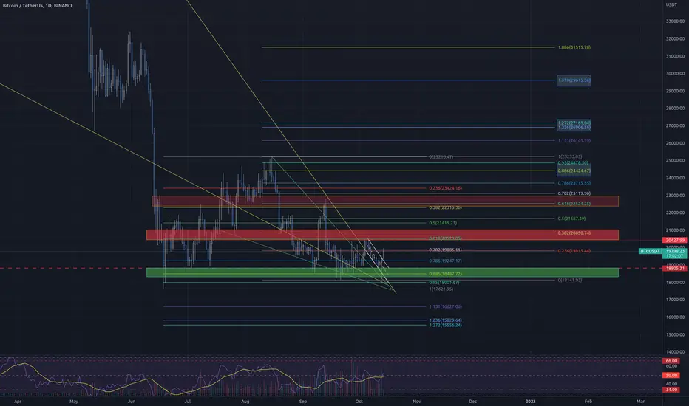Select the 1.618(29615.36) Fibonacci label
Viewport: 689px width, 406px height.
click(x=574, y=80)
